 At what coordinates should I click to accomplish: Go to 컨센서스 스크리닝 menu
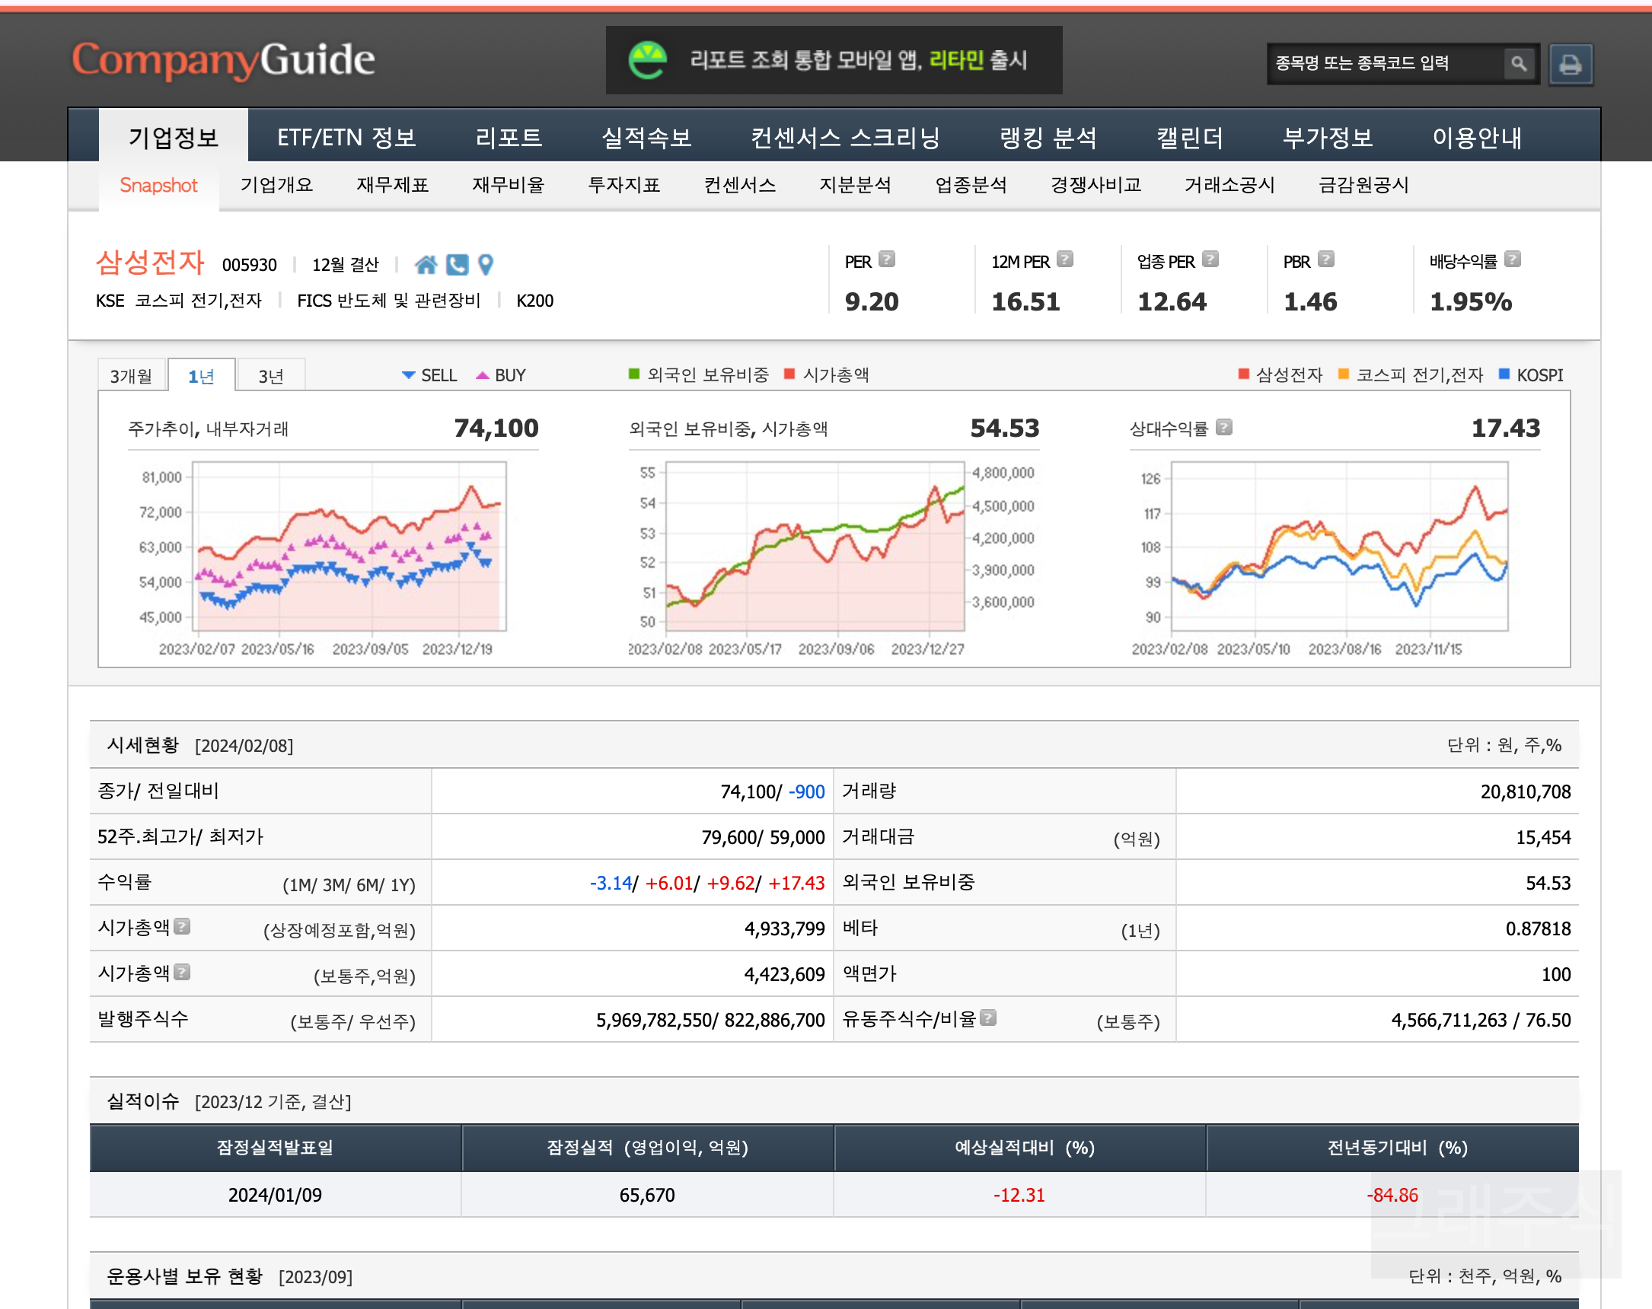(x=845, y=138)
